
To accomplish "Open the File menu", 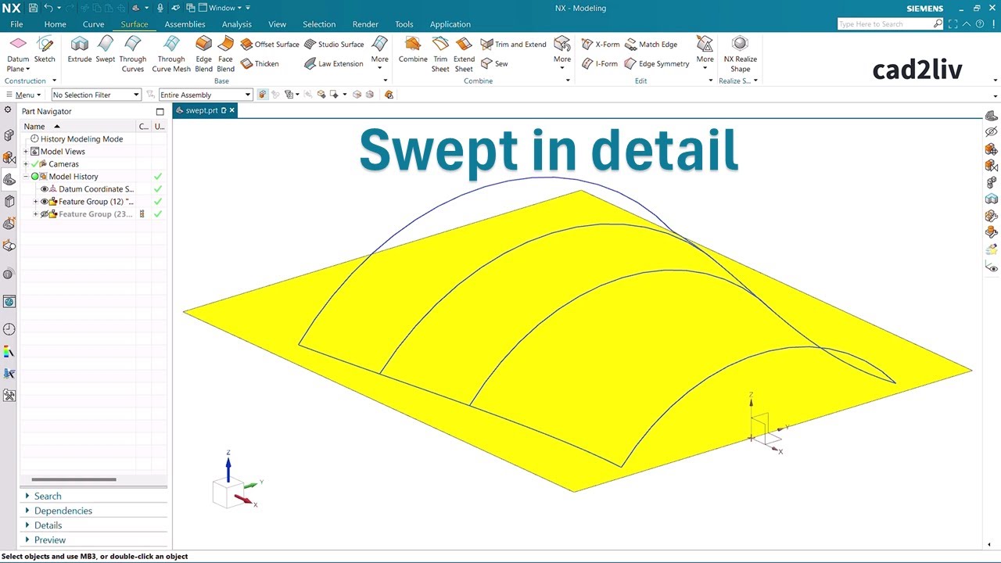I will [x=16, y=24].
